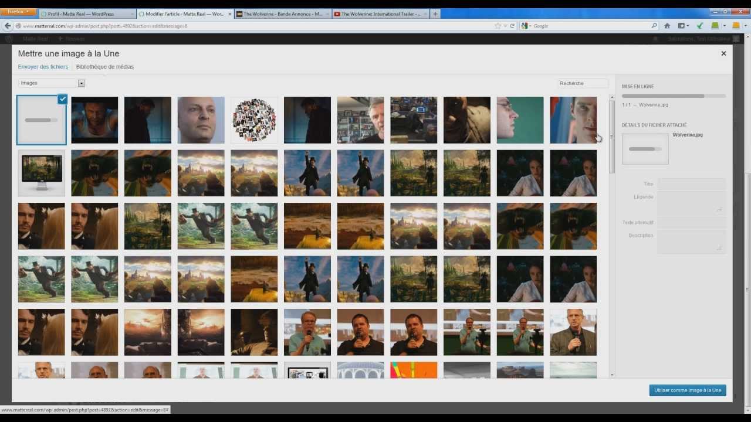This screenshot has width=751, height=422.
Task: Focus the Texte alternatif field
Action: click(691, 223)
